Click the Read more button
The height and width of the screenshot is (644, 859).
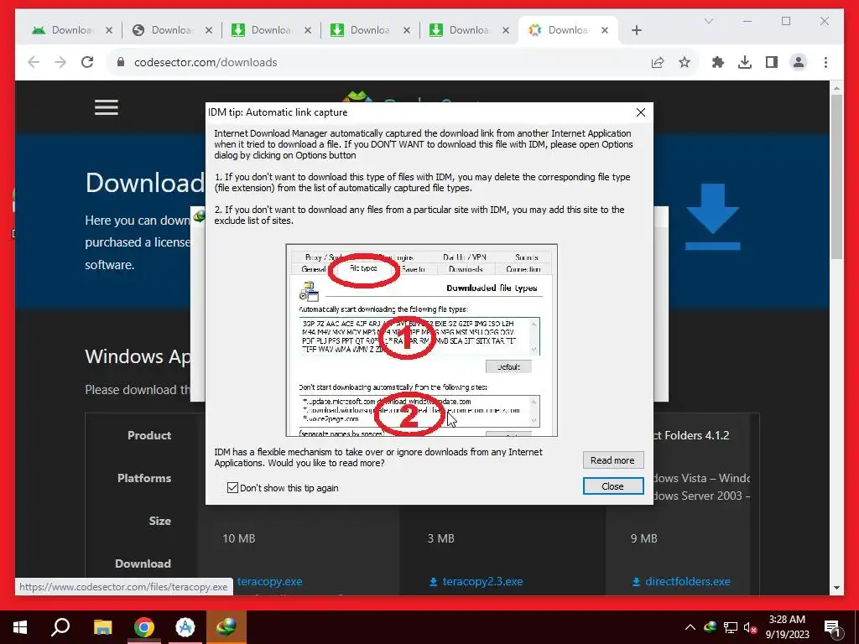tap(612, 460)
